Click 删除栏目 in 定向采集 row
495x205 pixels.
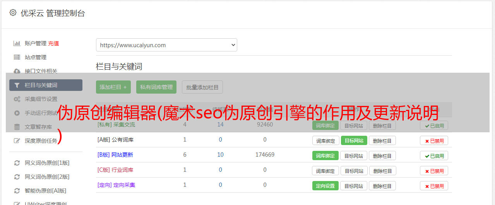[382, 186]
